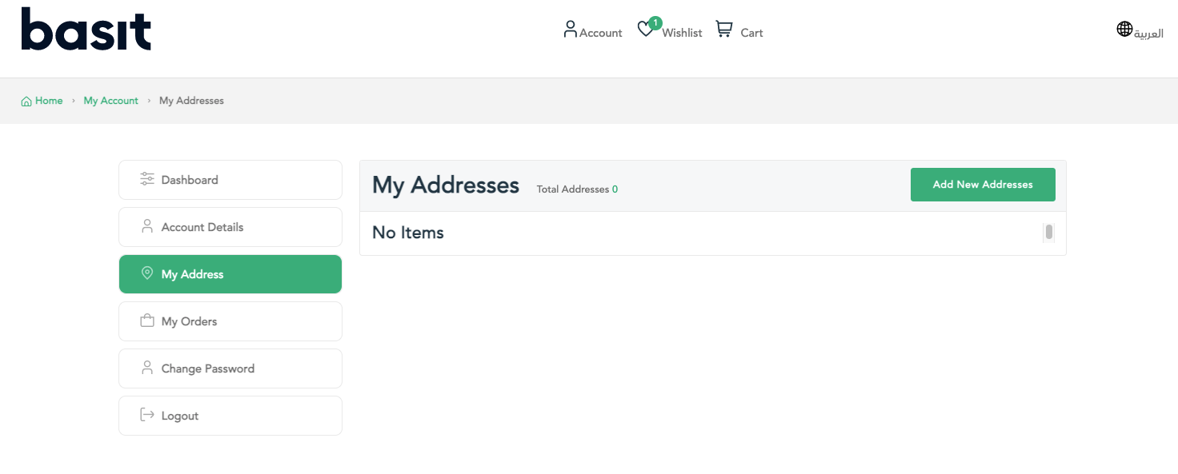Click the Logout arrow icon
The width and height of the screenshot is (1178, 474).
[147, 415]
